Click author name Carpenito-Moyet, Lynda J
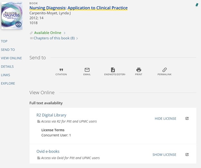The width and height of the screenshot is (201, 168). click(x=50, y=13)
